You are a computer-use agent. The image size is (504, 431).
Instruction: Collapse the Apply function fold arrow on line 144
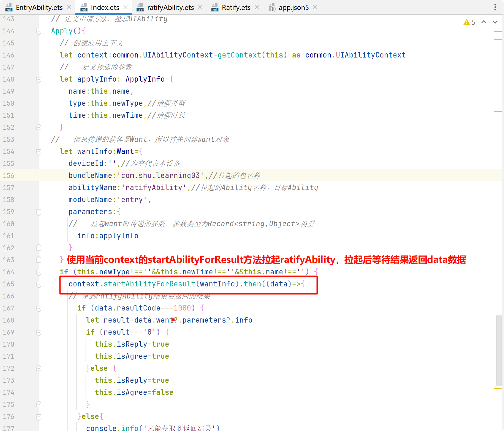point(39,31)
